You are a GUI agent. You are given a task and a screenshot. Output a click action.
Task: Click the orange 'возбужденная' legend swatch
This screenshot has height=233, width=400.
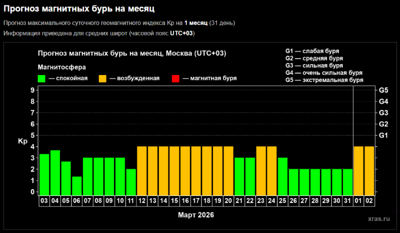[x=102, y=78]
